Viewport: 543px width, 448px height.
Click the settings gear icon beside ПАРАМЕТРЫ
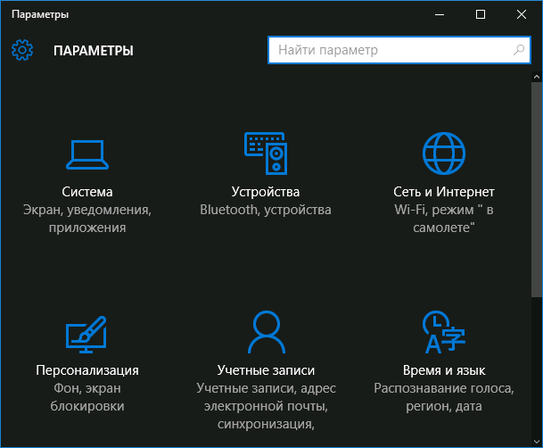(x=22, y=50)
